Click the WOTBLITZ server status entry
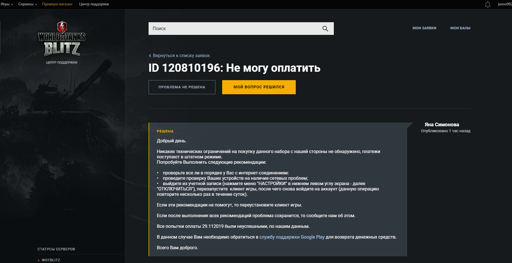Image resolution: width=512 pixels, height=263 pixels. click(49, 260)
